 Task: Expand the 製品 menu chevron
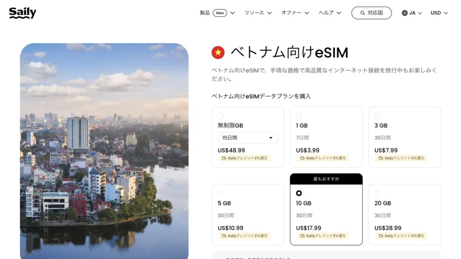pos(233,13)
